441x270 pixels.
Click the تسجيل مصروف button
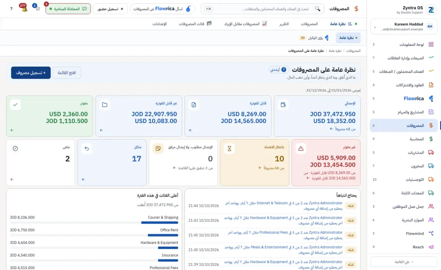(31, 73)
